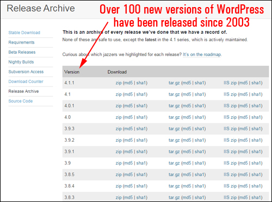Open sha1 for the 4.1.1 zip

(x=141, y=83)
